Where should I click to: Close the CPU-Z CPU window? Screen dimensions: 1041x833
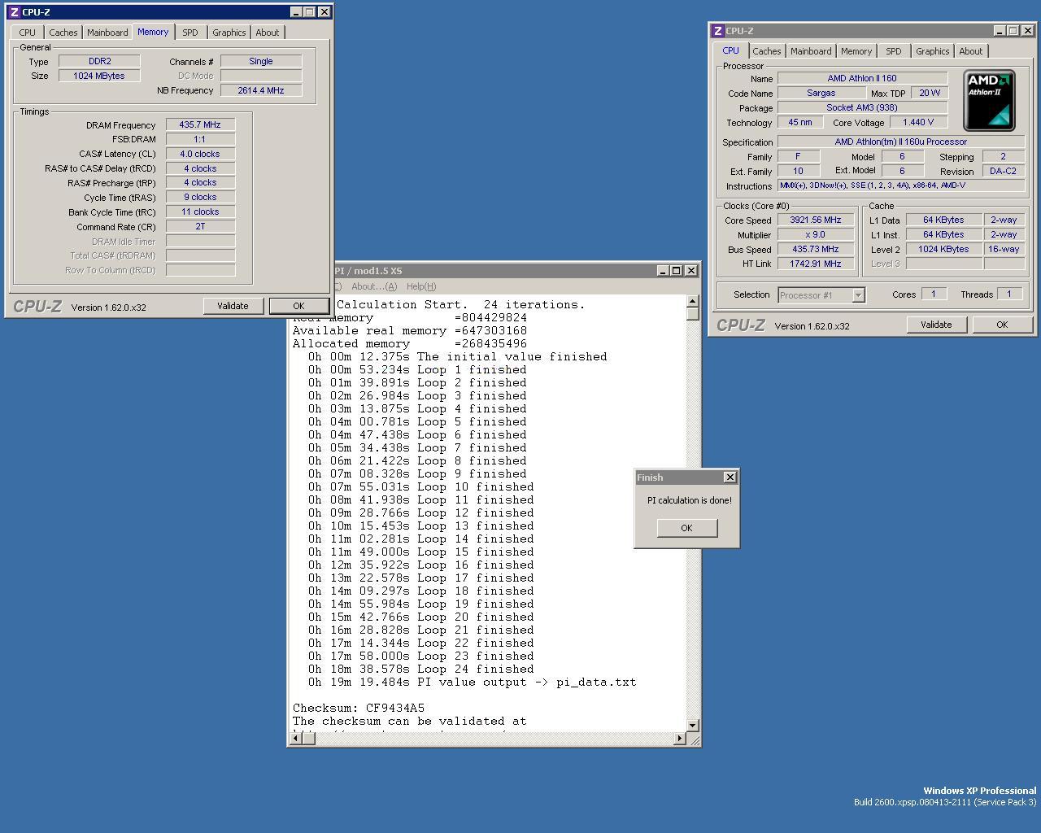tap(1027, 31)
